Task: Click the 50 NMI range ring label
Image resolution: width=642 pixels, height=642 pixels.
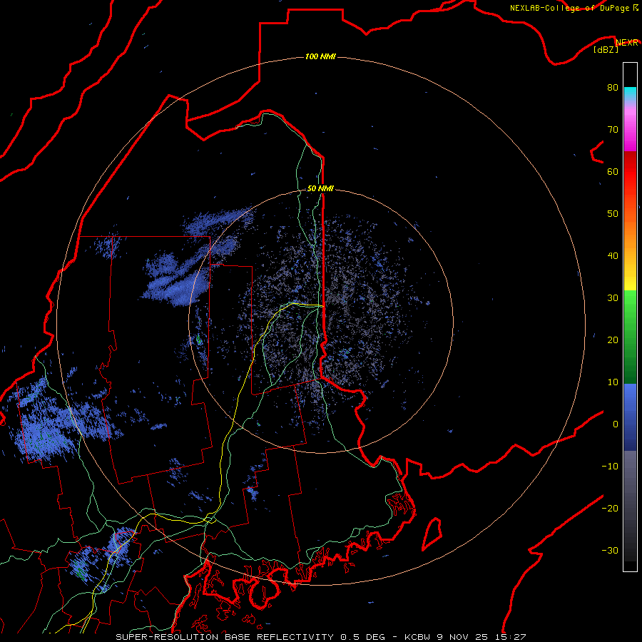Action: pyautogui.click(x=320, y=188)
